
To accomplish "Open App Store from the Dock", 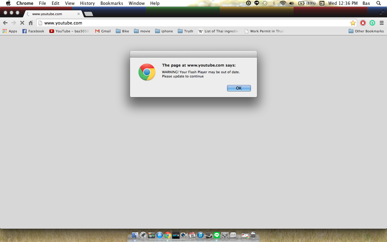I will coord(160,235).
